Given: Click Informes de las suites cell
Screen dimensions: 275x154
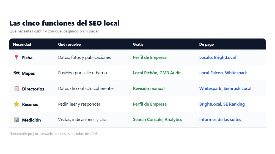Looking at the screenshot, I should click(x=220, y=119).
